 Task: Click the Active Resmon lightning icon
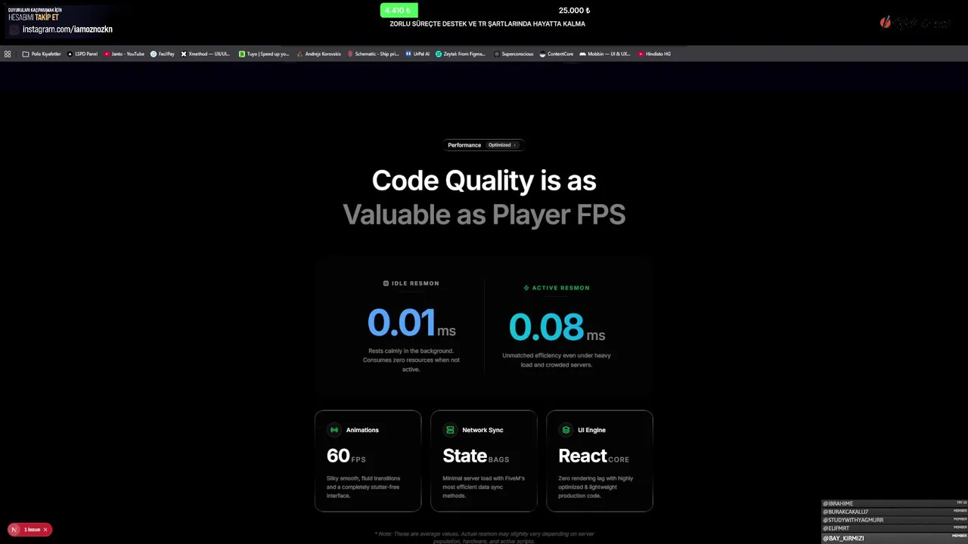[526, 288]
